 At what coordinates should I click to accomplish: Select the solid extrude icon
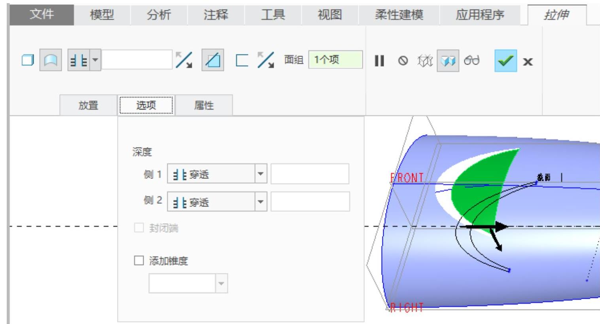pos(27,61)
